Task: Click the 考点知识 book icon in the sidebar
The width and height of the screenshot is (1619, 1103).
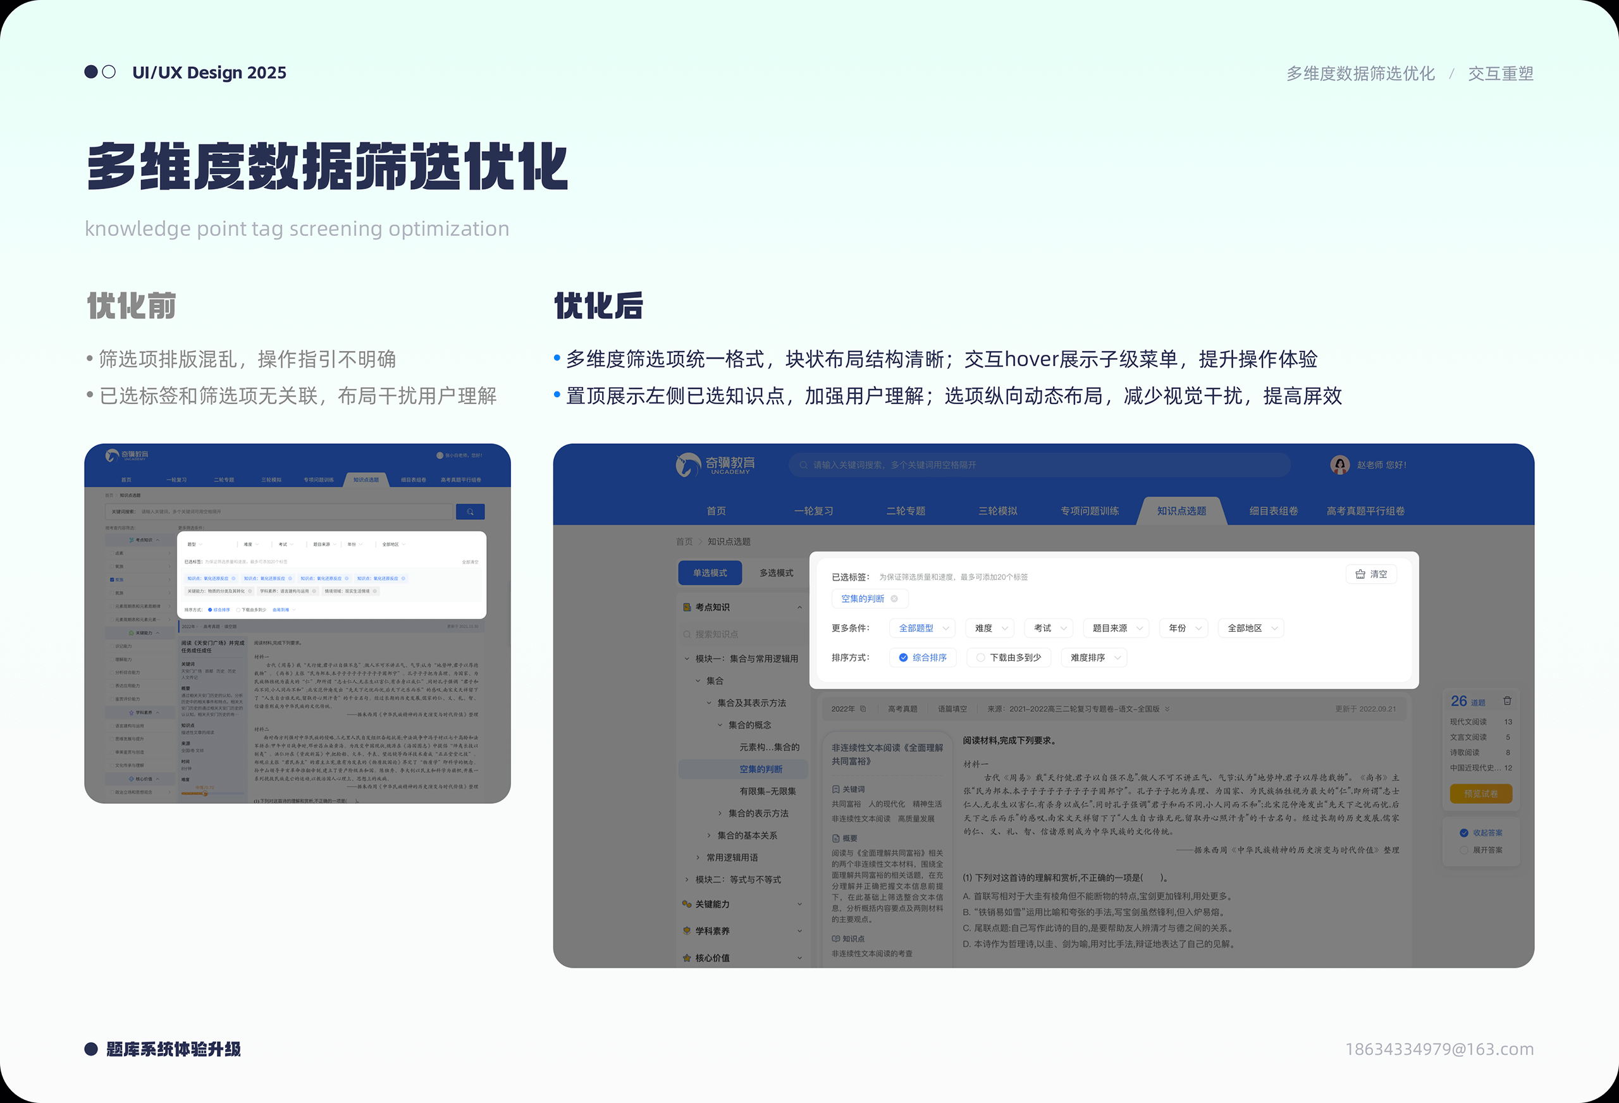Action: [687, 607]
